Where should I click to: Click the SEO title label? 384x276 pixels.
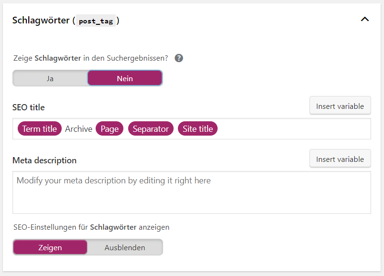coord(28,107)
